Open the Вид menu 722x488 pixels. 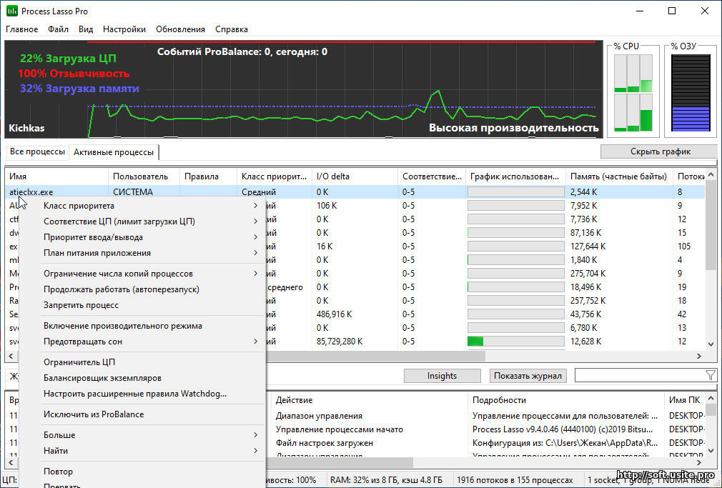[86, 29]
